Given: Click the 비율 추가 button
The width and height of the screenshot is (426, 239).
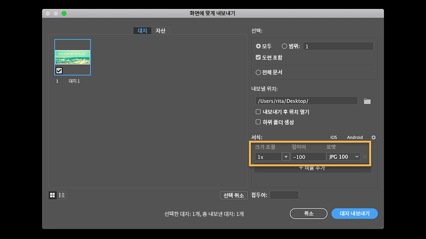Looking at the screenshot, I should pyautogui.click(x=312, y=168).
